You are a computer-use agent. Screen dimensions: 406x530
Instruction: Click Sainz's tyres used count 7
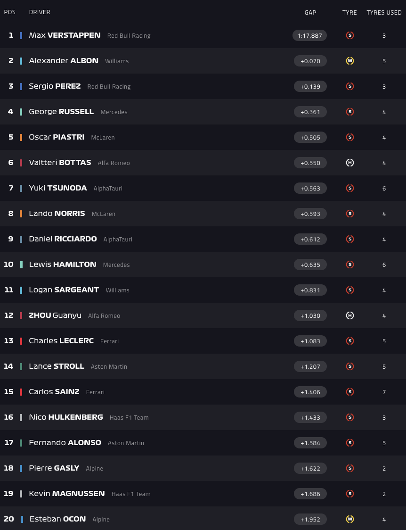(x=384, y=392)
